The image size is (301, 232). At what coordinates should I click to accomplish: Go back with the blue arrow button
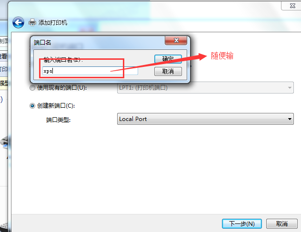click(x=18, y=23)
